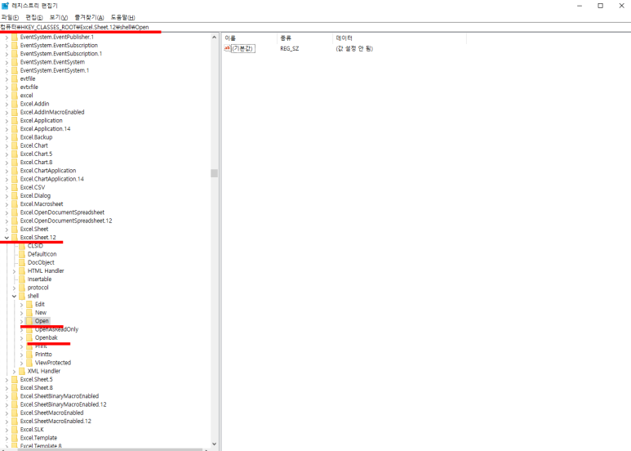The height and width of the screenshot is (451, 631).
Task: Open the 즐겨찾기(A) menu
Action: click(89, 17)
